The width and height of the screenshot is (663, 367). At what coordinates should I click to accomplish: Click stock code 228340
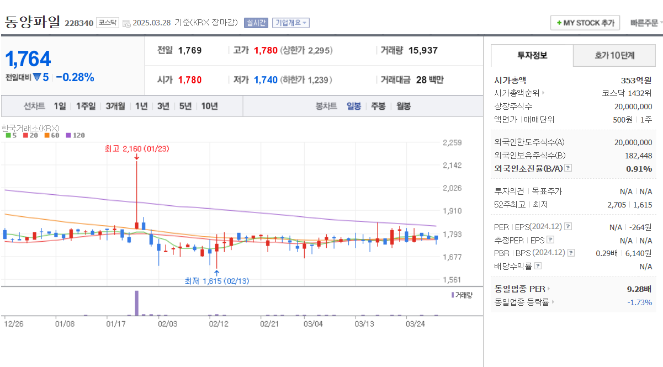tap(79, 23)
